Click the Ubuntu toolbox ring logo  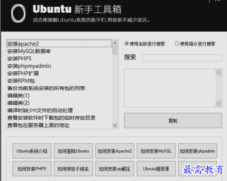(18, 13)
